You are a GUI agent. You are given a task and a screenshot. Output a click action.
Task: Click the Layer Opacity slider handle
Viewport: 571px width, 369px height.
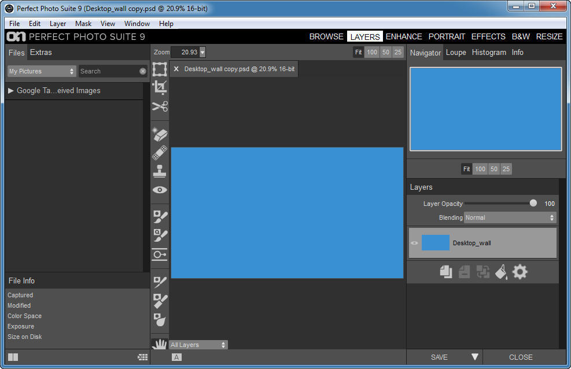tap(533, 203)
